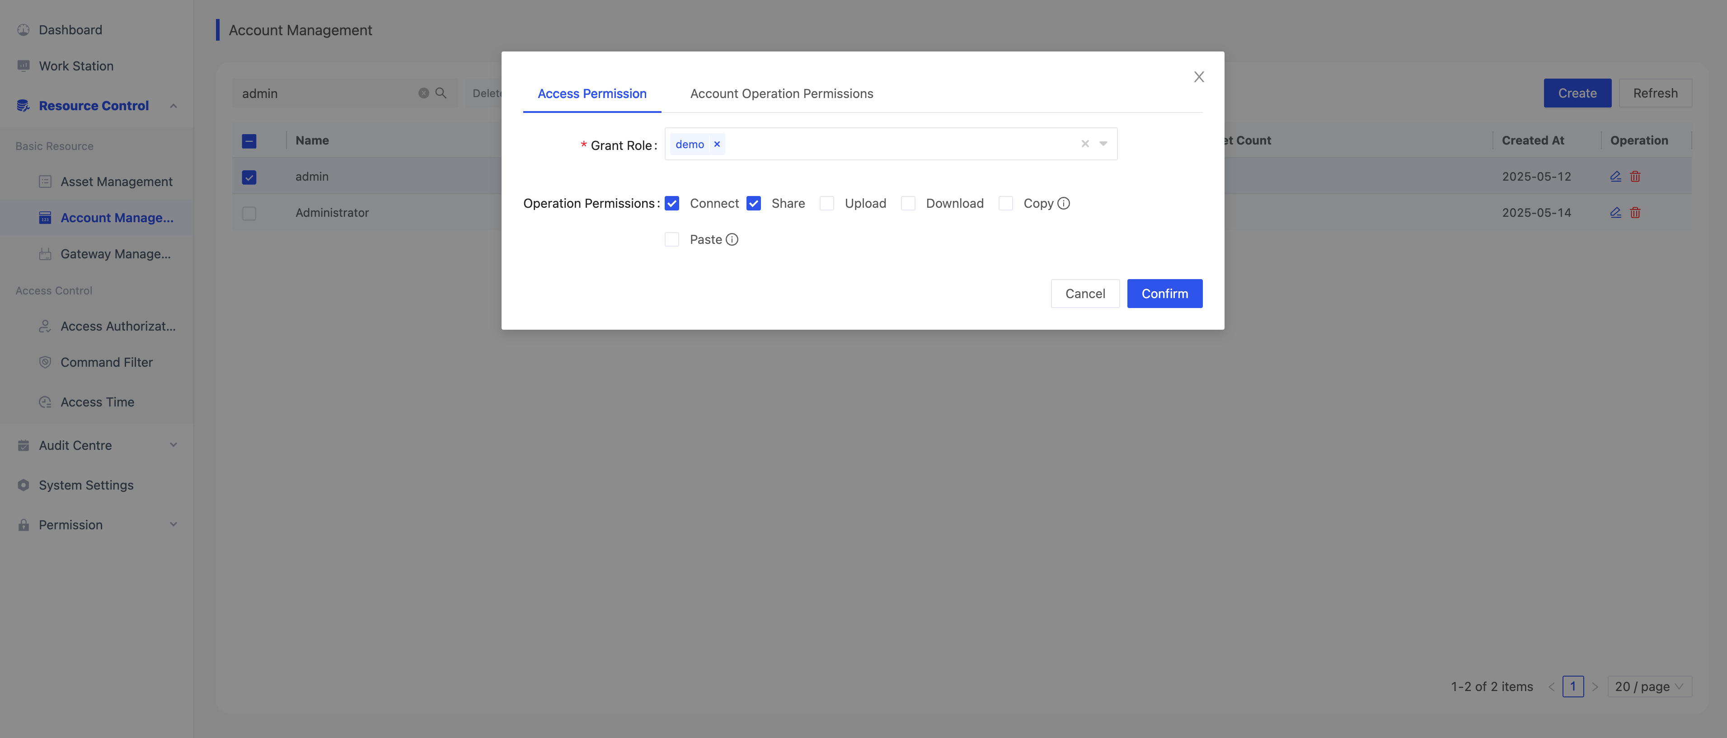Click the Cancel button
This screenshot has height=738, width=1727.
(1085, 294)
